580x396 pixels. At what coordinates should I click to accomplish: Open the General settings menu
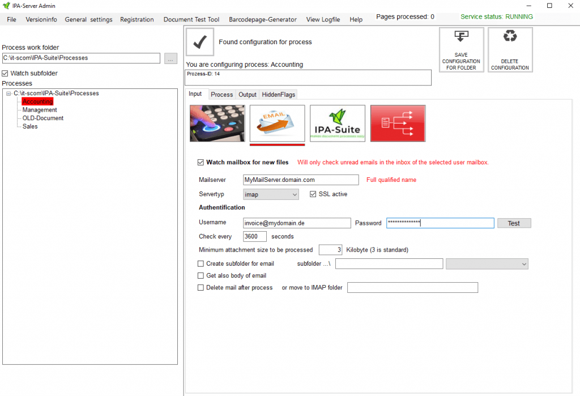pyautogui.click(x=88, y=19)
